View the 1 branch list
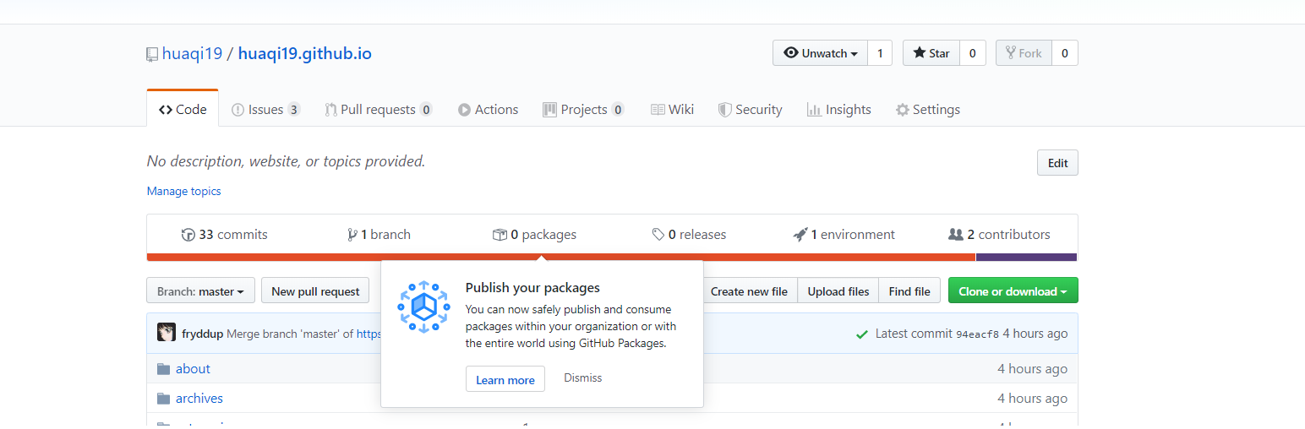Image resolution: width=1305 pixels, height=429 pixels. coord(379,235)
